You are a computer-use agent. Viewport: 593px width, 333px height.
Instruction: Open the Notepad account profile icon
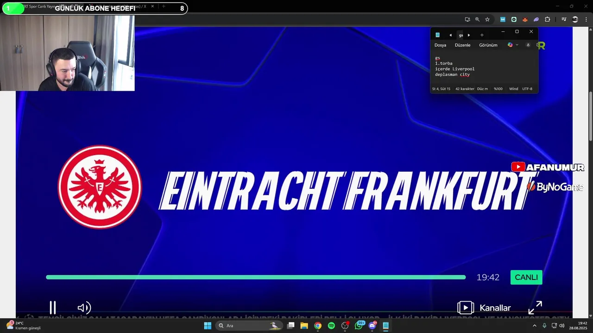(528, 45)
